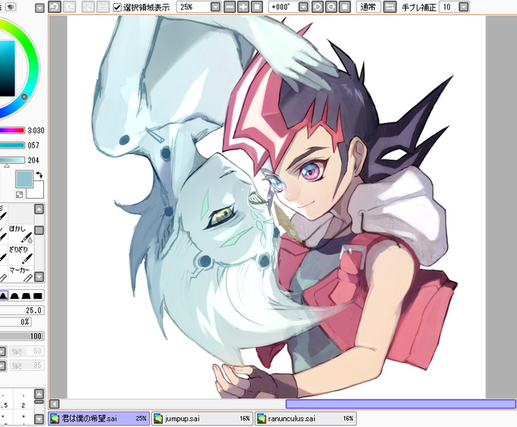517x427 pixels.
Task: Open the small dropdown left of Undo
Action: [40, 8]
